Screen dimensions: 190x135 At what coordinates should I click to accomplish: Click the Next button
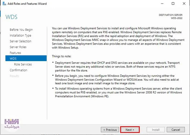pos(130,130)
